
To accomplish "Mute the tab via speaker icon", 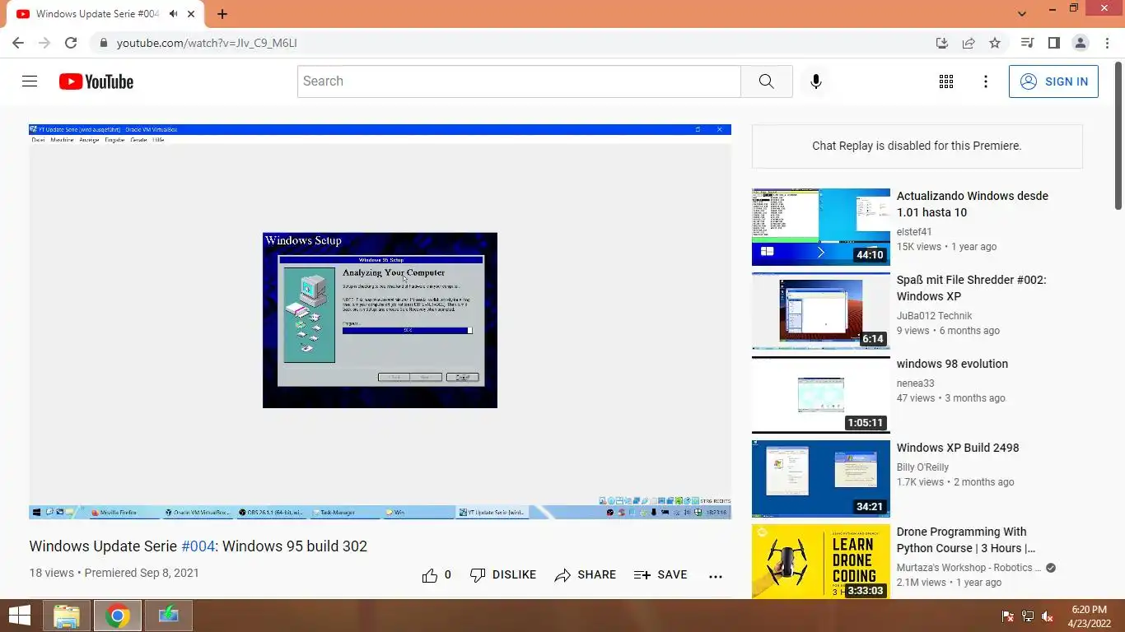I will tap(175, 14).
